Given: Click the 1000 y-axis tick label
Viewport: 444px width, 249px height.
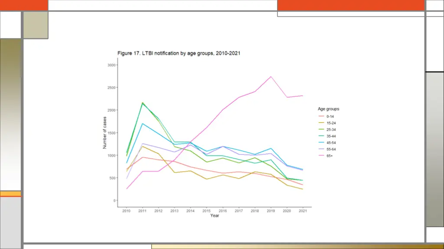Looking at the screenshot, I should [x=111, y=155].
